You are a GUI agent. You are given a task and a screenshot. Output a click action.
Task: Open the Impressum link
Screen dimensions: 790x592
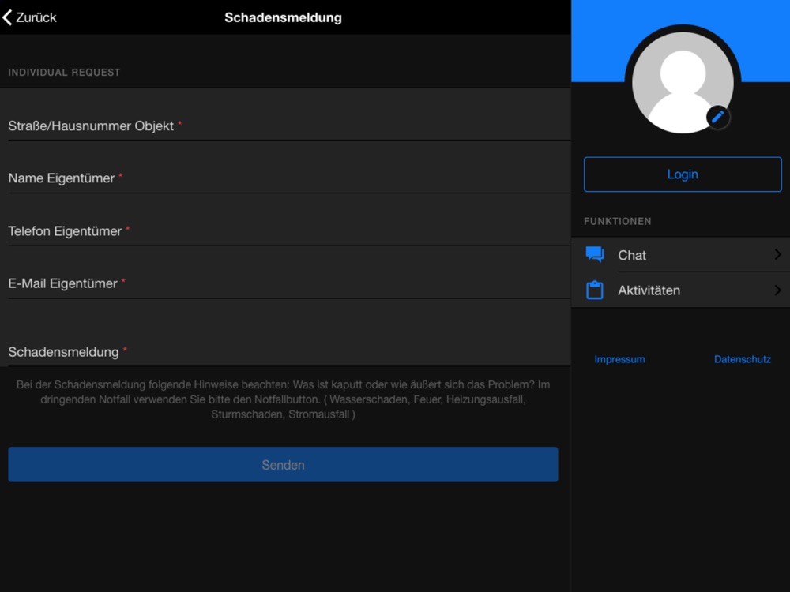tap(619, 359)
